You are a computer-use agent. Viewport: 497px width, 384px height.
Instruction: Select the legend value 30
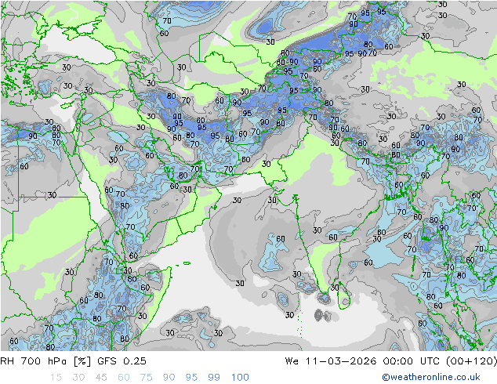tap(78, 378)
